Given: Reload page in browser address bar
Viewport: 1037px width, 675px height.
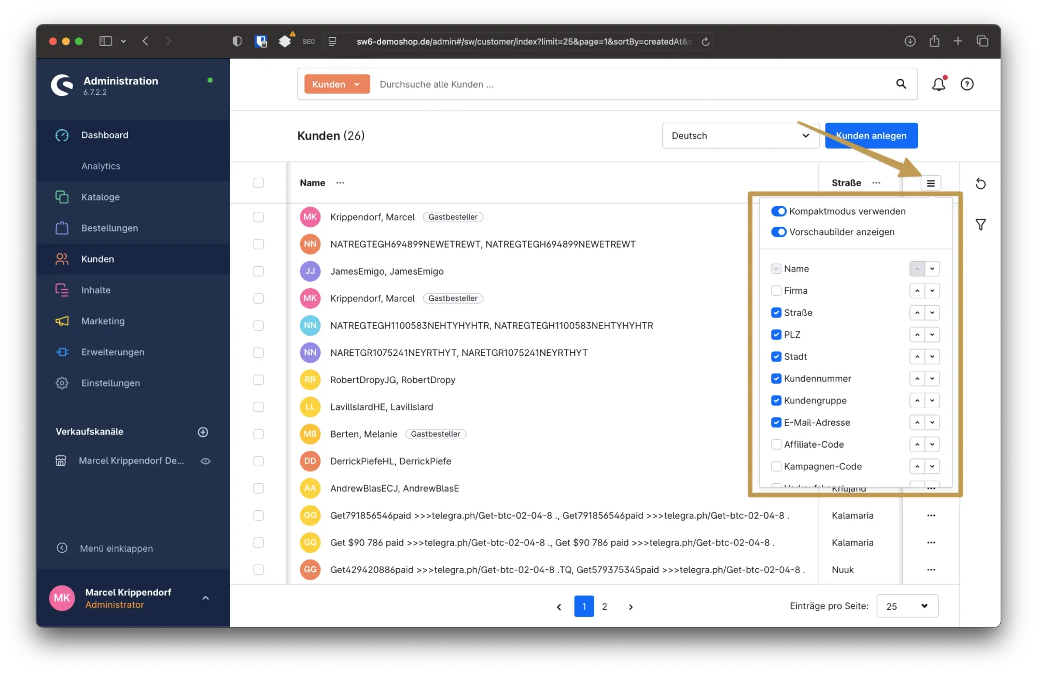Looking at the screenshot, I should coord(706,41).
